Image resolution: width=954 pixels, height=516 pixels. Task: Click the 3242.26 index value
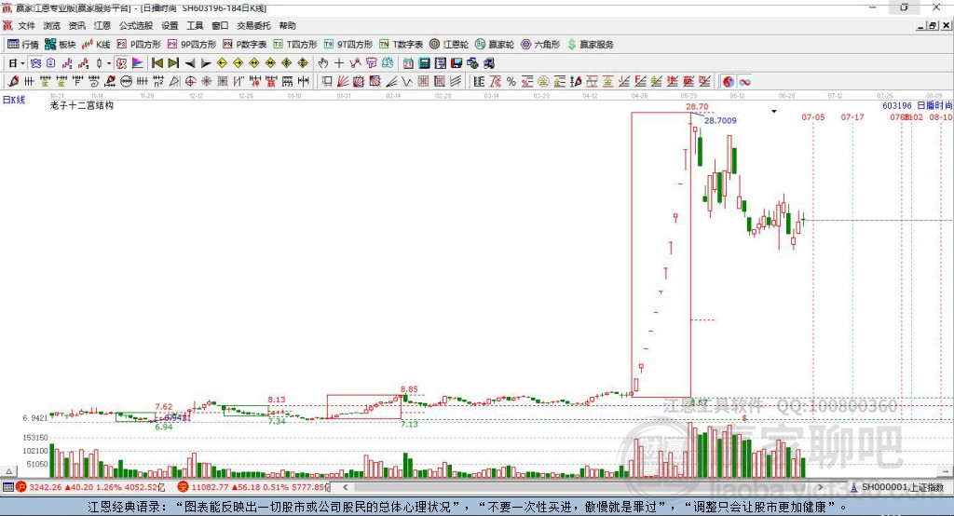(45, 487)
